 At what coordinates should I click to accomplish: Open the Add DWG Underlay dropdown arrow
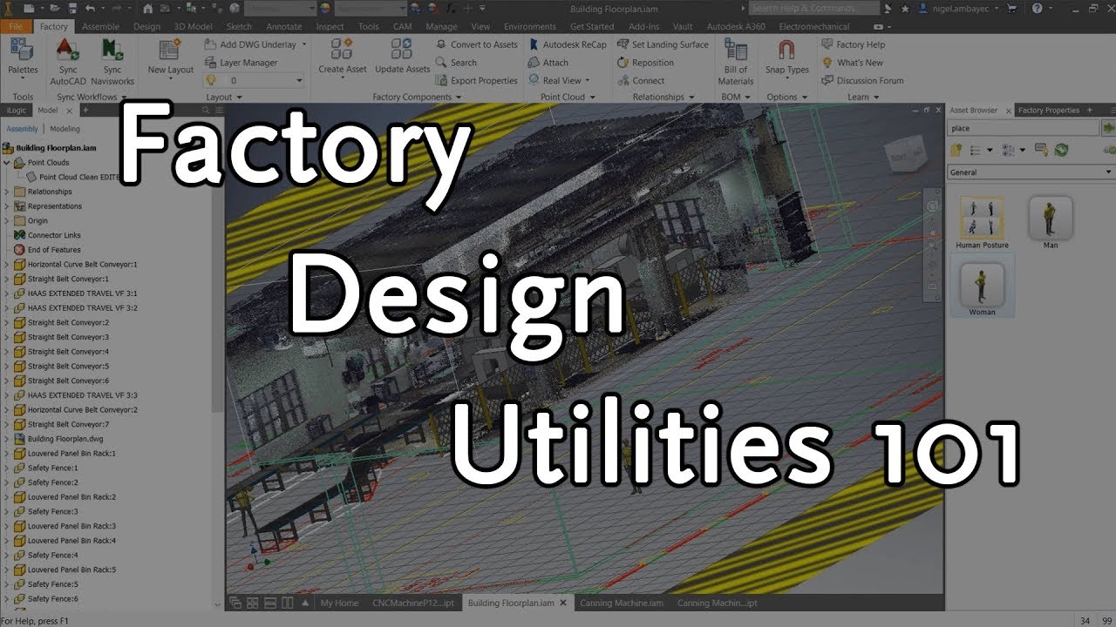click(303, 44)
